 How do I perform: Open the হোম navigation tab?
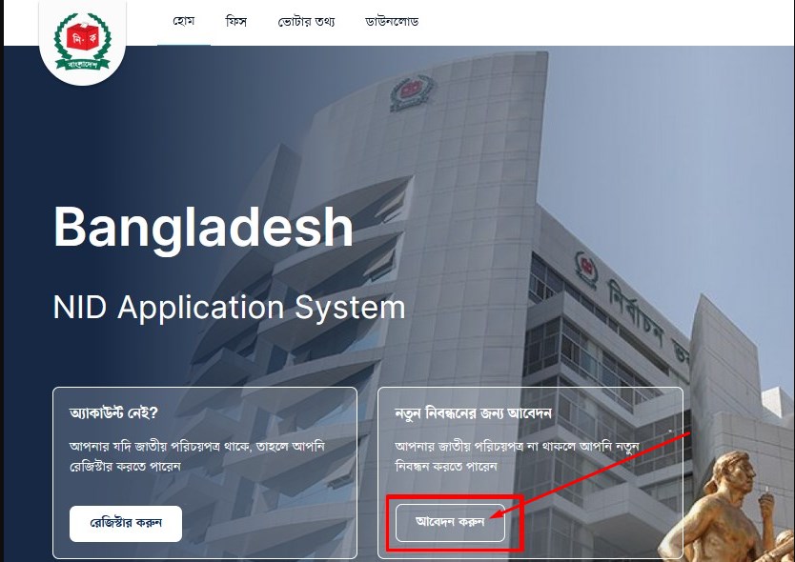(x=184, y=21)
